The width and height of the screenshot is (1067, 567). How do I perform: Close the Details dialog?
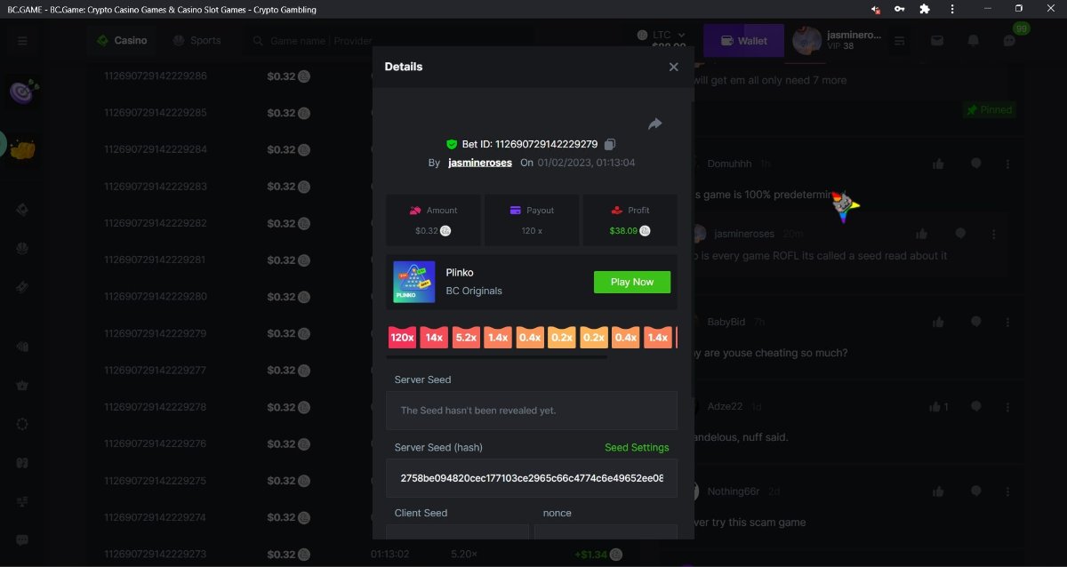point(673,67)
